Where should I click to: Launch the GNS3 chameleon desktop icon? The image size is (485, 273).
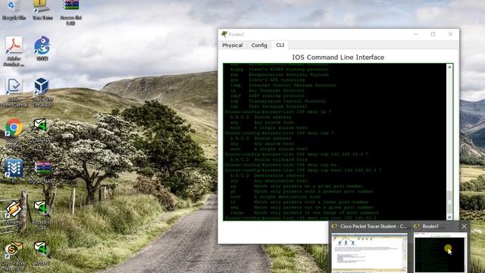pos(42,48)
